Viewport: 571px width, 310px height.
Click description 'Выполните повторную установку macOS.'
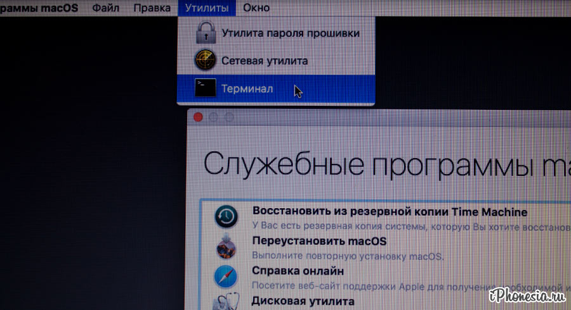coord(348,256)
